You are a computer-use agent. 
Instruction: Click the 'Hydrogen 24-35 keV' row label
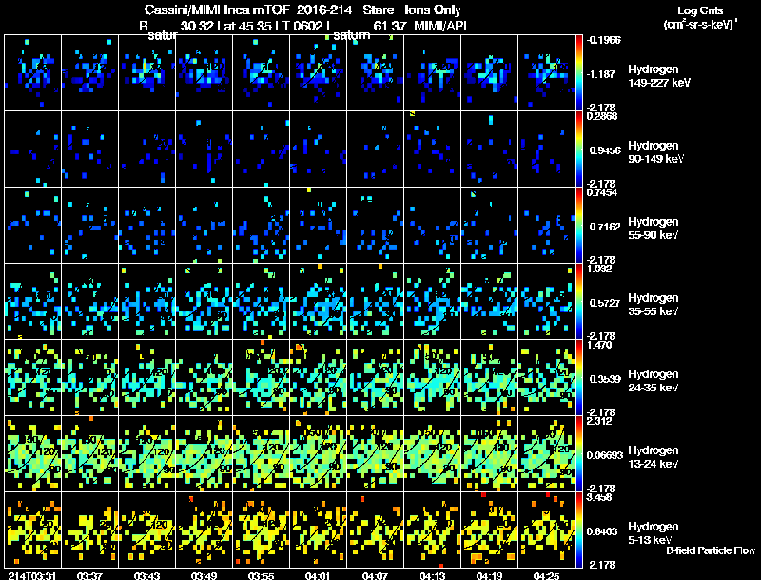point(654,381)
